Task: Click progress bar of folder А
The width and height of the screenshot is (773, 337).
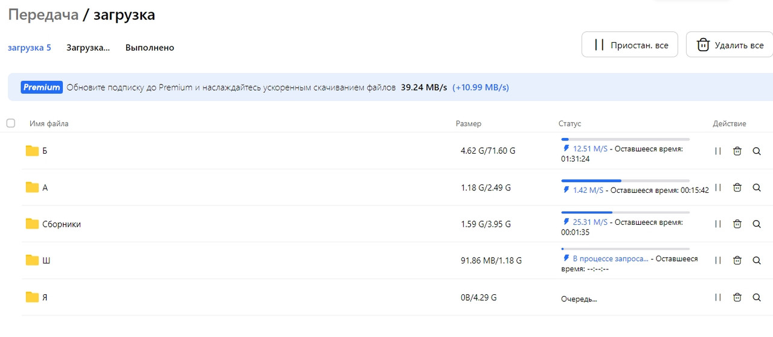Action: coord(625,180)
